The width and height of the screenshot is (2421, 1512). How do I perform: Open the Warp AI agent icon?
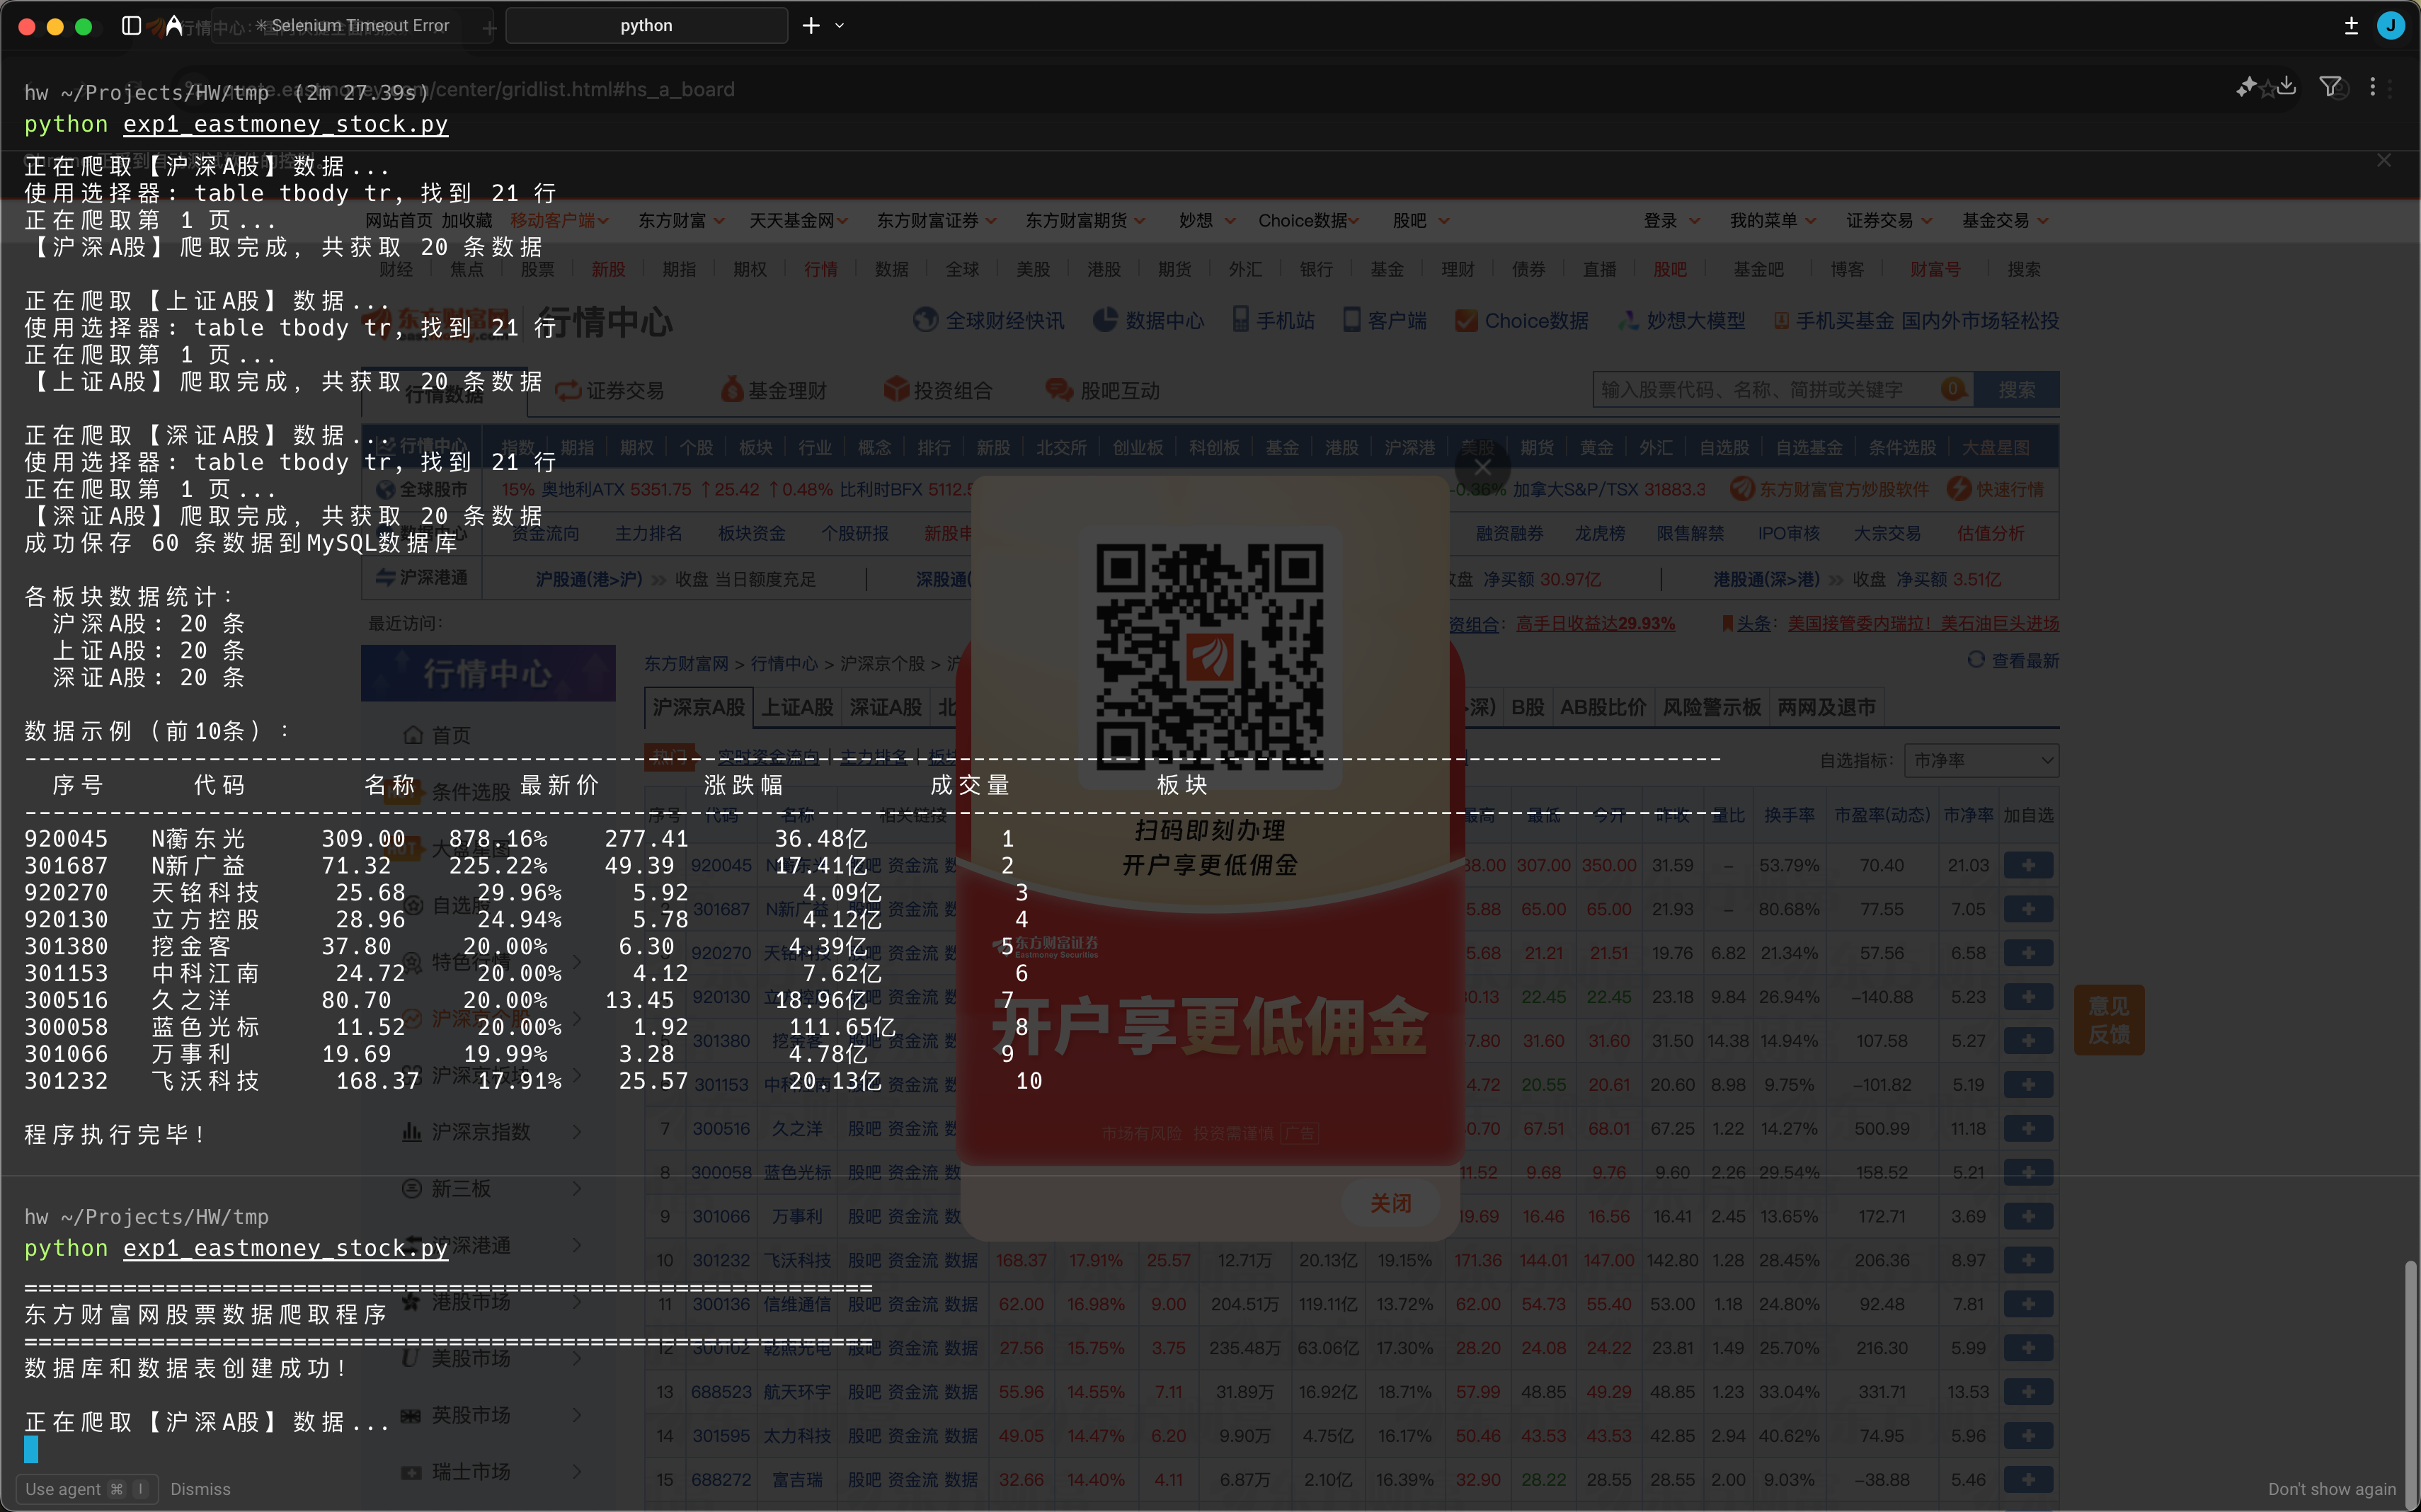click(x=174, y=25)
